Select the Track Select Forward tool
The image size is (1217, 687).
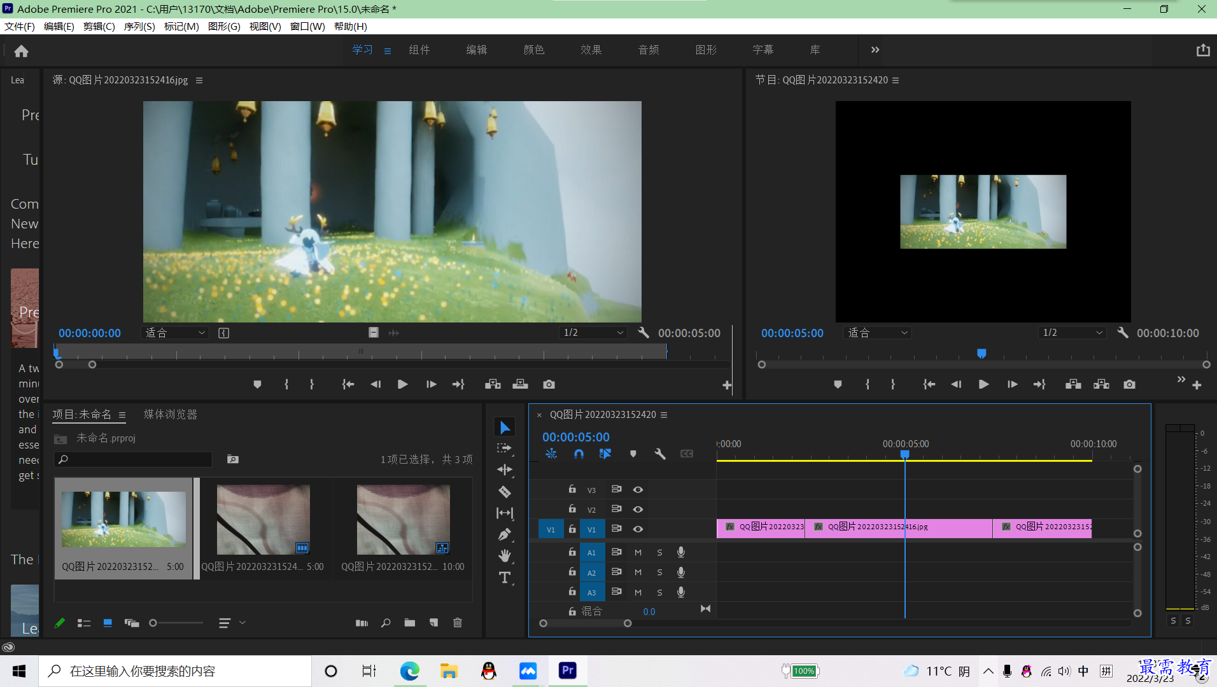tap(505, 448)
